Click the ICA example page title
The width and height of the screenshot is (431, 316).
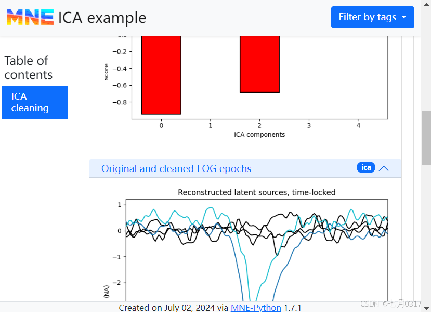[102, 18]
